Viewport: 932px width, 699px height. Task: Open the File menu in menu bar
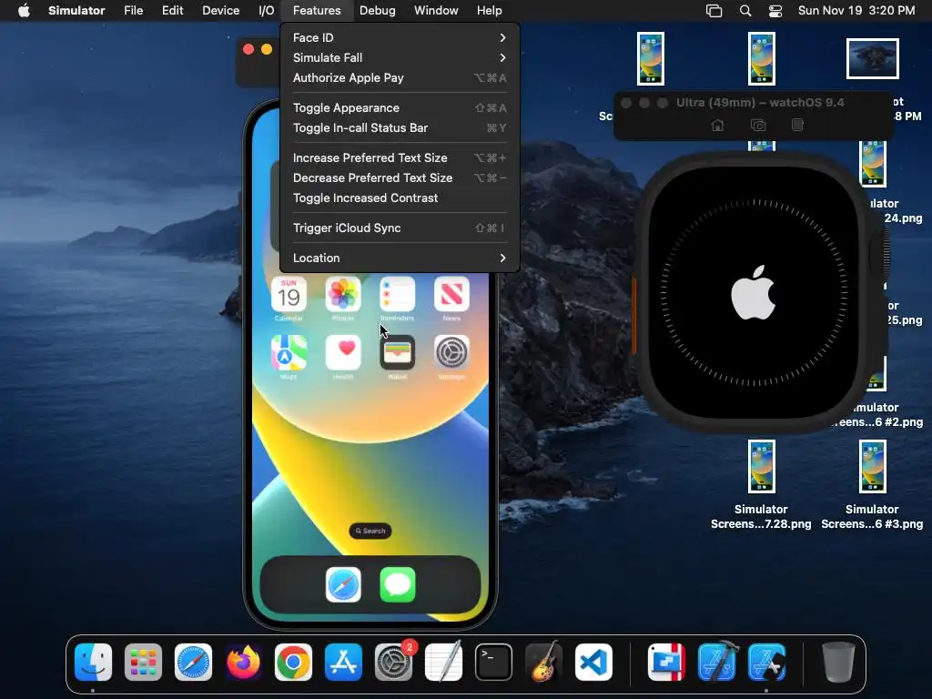133,10
